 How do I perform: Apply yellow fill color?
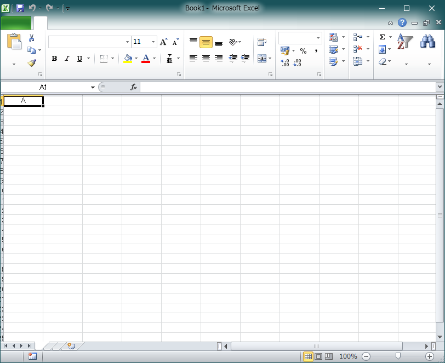[x=128, y=59]
